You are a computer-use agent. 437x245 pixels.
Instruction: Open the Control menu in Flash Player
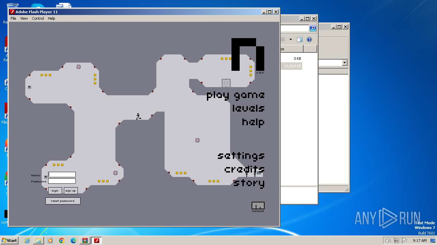coord(38,18)
